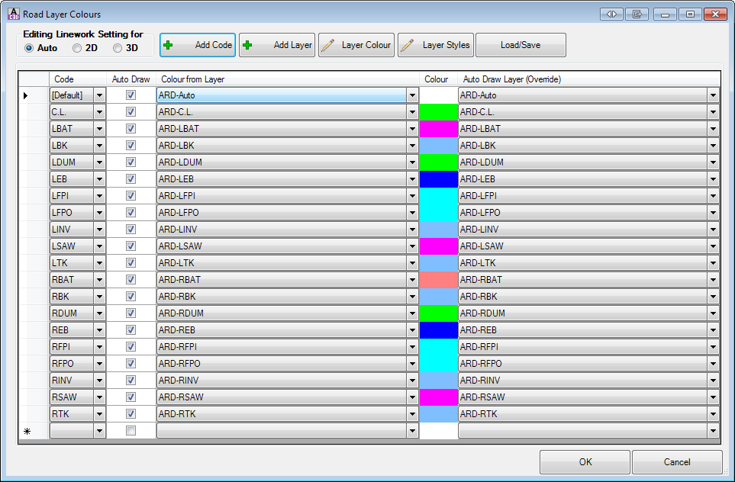Select the Auto linework radio button
The image size is (735, 482).
pyautogui.click(x=29, y=48)
